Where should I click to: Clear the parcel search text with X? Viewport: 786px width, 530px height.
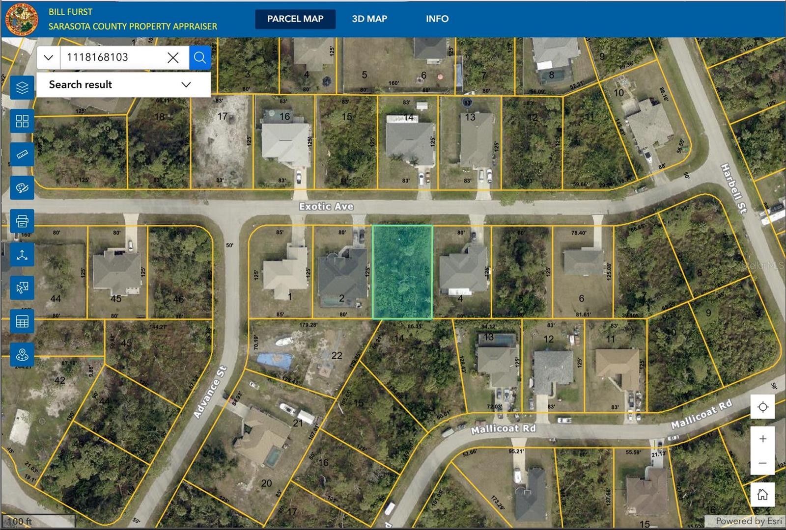coord(173,57)
